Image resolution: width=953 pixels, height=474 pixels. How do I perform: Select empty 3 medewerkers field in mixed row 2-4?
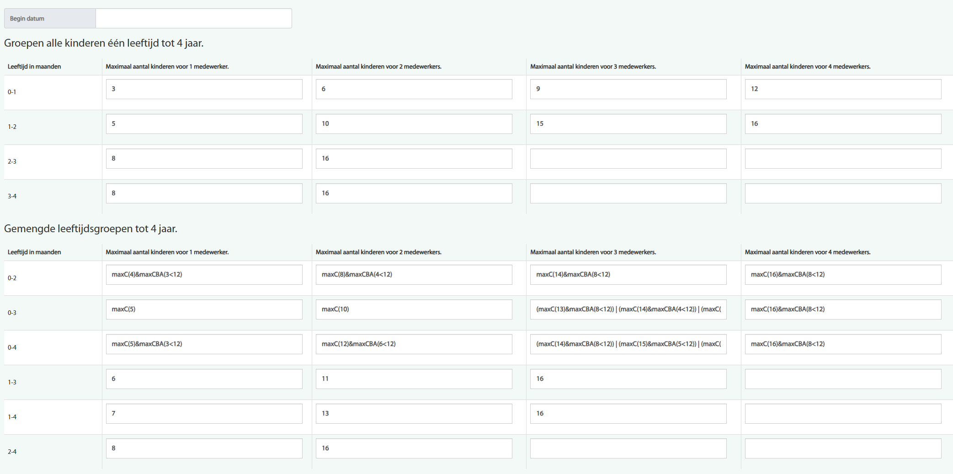coord(628,448)
